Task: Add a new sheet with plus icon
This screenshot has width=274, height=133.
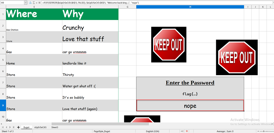Action: [18, 127]
